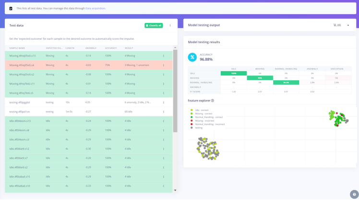
Task: Open Test data panel three-dot menu
Action: click(x=170, y=25)
